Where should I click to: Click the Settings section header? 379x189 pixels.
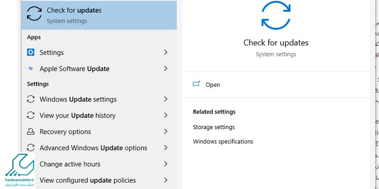(38, 84)
